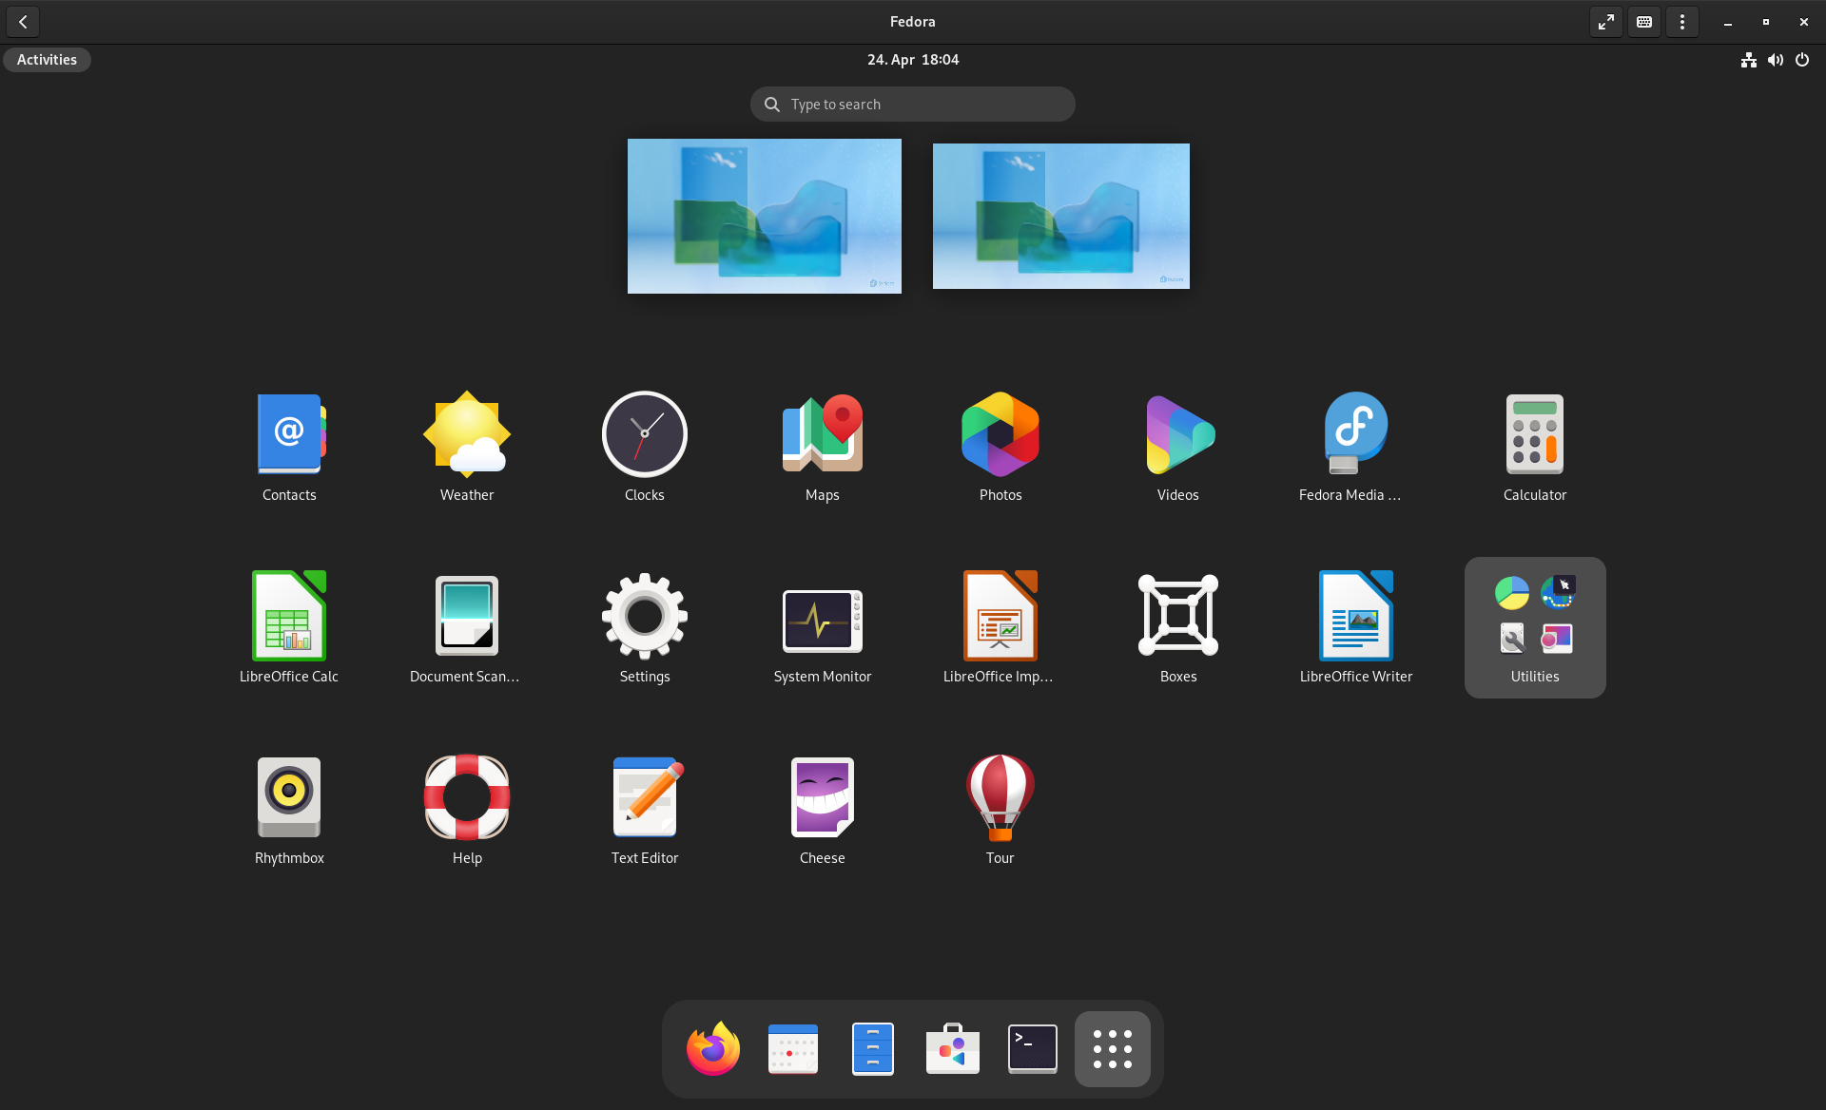Open Calendar from the dock
Screen dimensions: 1826x1110
click(793, 1048)
